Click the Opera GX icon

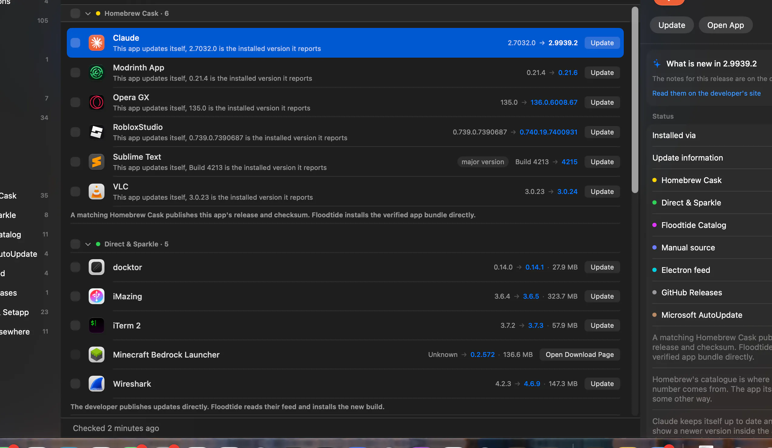(97, 102)
